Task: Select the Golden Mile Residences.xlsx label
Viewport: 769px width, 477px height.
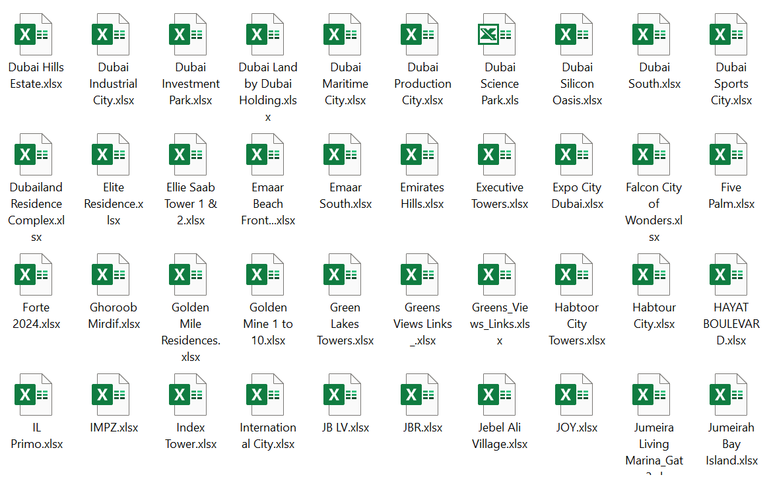Action: 191,332
